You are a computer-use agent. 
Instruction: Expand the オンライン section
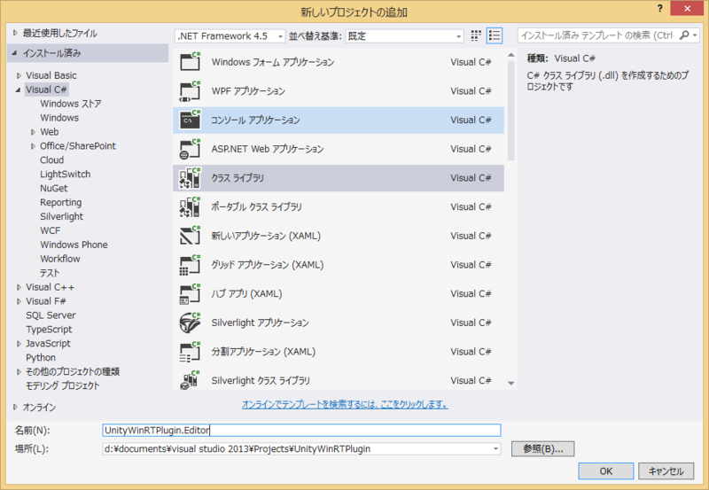15,408
